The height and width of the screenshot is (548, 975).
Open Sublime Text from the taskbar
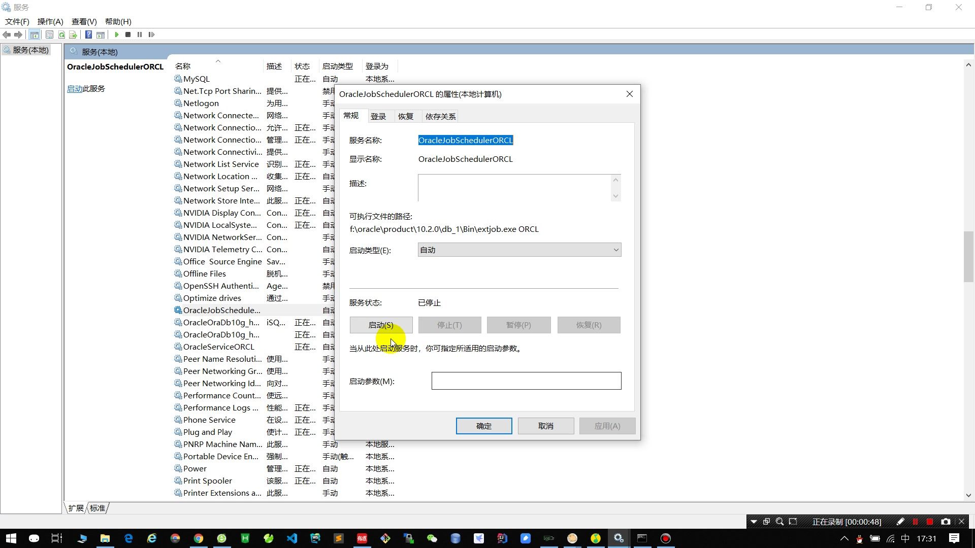pos(339,538)
